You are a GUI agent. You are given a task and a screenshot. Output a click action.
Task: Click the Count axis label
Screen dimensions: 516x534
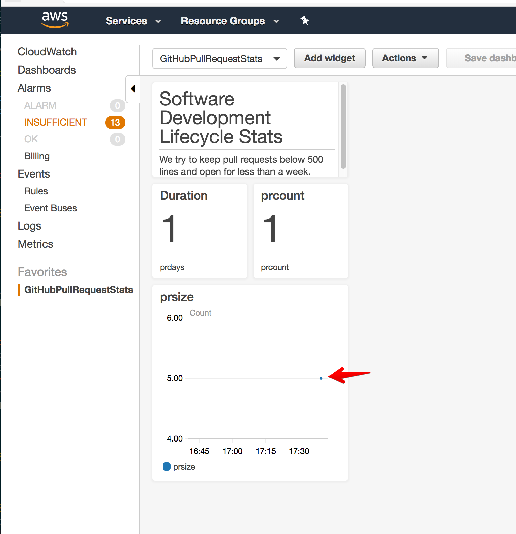pyautogui.click(x=200, y=313)
